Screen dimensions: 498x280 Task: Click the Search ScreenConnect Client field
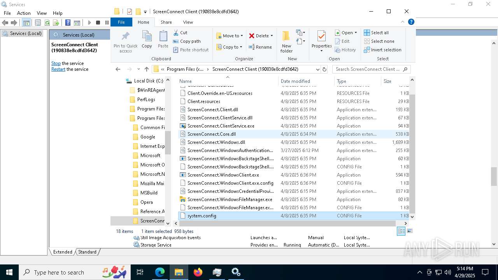[x=371, y=69]
